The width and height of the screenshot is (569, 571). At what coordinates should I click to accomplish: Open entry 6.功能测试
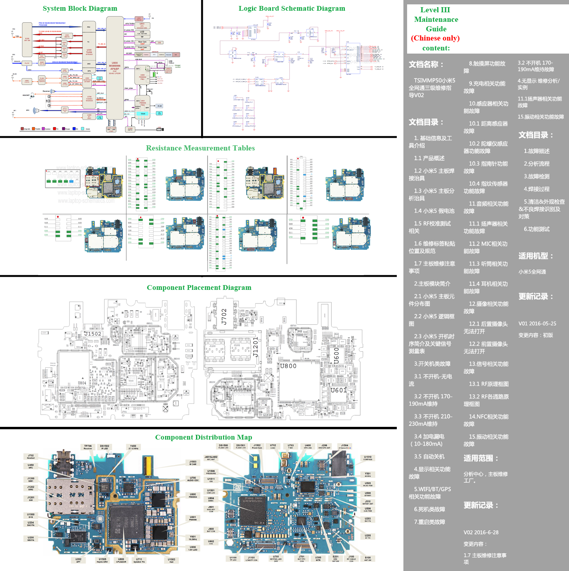536,229
